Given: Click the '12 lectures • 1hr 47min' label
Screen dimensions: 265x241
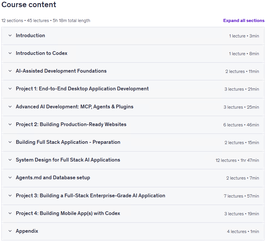Looking at the screenshot, I should pos(237,160).
